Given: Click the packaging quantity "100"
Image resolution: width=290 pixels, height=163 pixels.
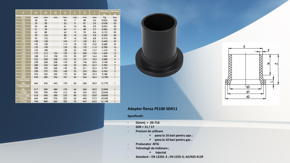Looking at the screenshot, I should coord(115,20).
